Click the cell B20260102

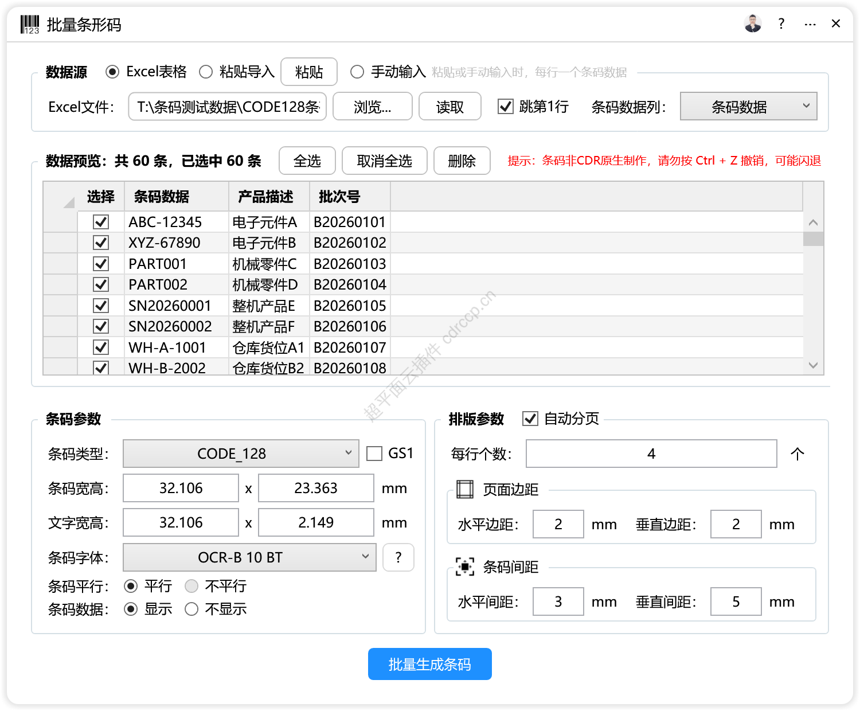(350, 243)
